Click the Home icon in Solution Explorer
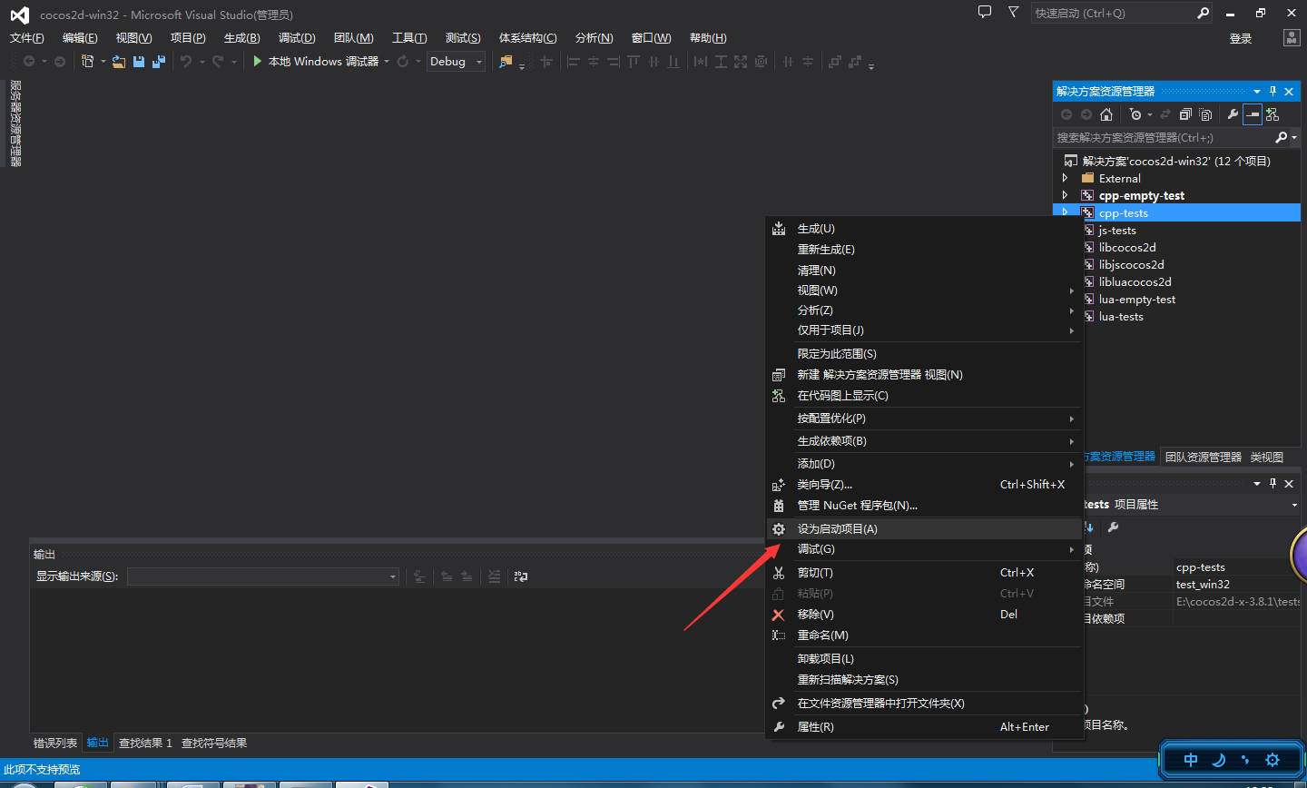Screen dimensions: 1307x788 coord(1106,114)
